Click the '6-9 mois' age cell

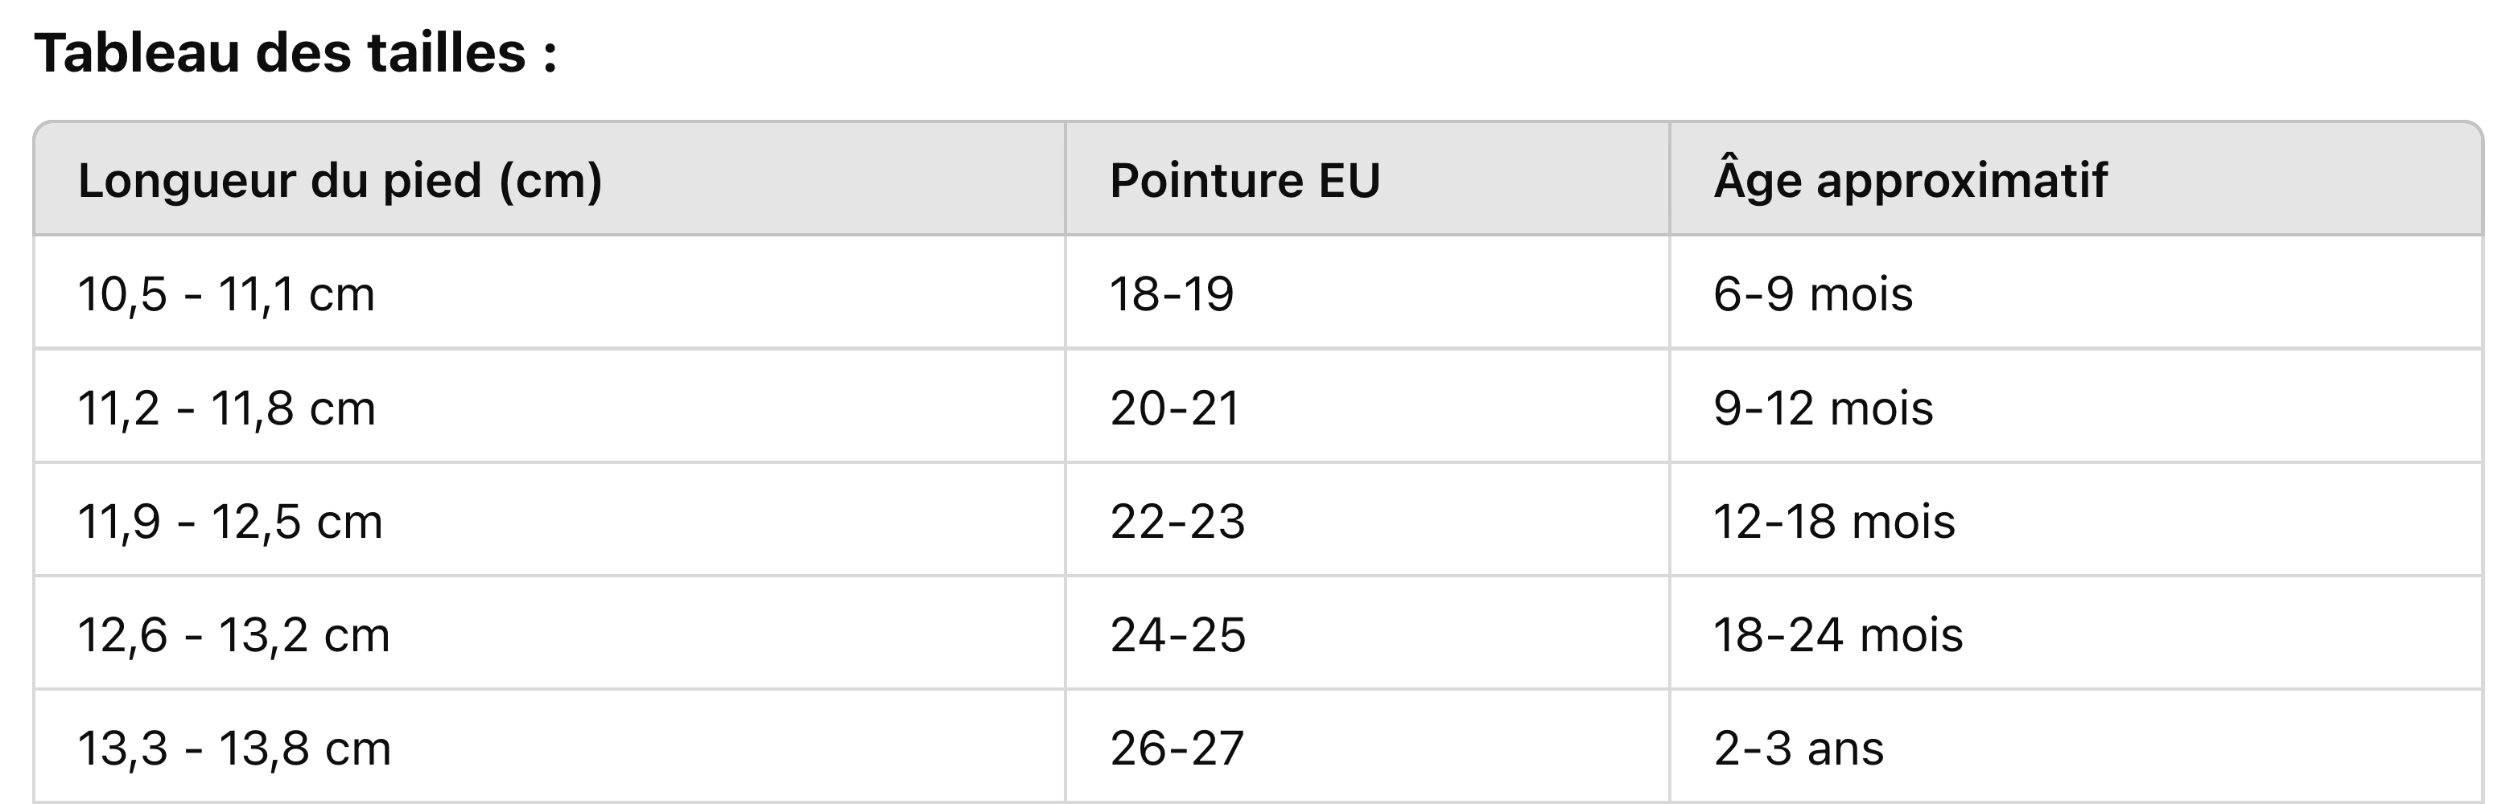pyautogui.click(x=2075, y=293)
